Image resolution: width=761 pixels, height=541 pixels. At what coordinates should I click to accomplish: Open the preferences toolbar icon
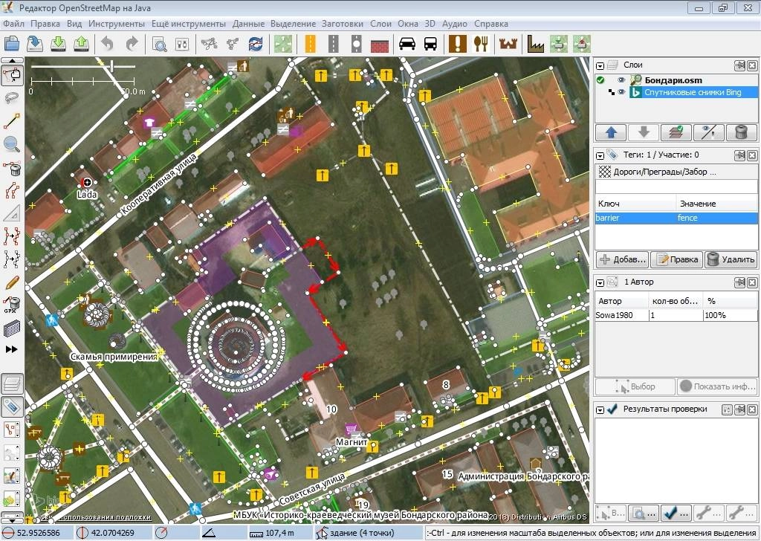tap(183, 44)
